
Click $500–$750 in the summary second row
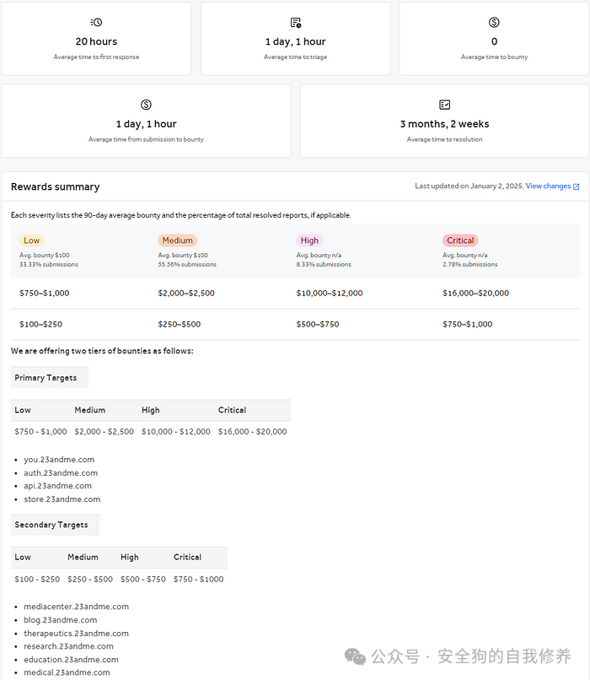click(x=318, y=324)
